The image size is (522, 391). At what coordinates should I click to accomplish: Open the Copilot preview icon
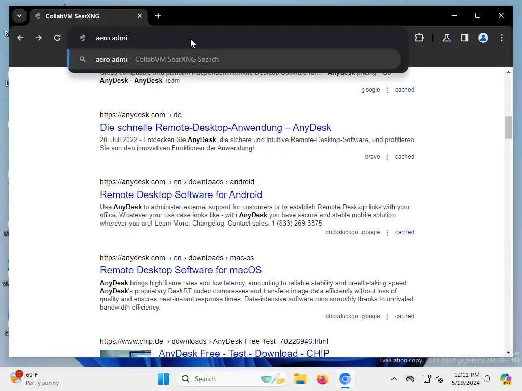pyautogui.click(x=506, y=379)
